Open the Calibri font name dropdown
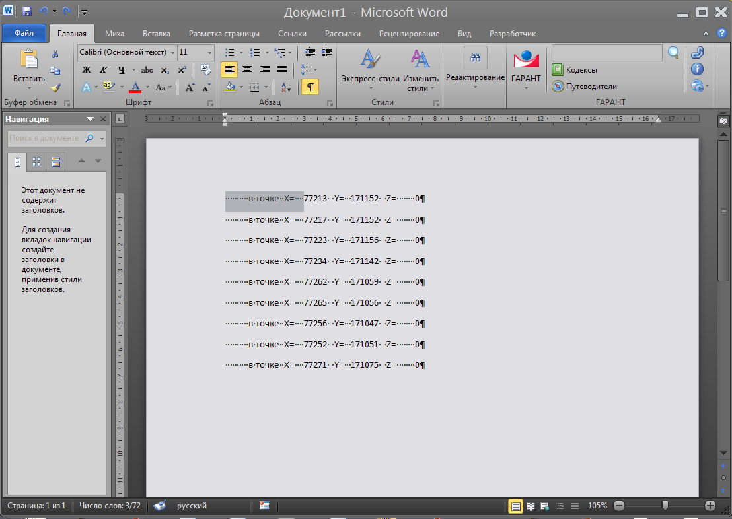732x519 pixels. pos(172,52)
